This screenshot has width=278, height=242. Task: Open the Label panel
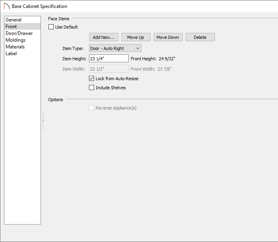click(x=22, y=53)
